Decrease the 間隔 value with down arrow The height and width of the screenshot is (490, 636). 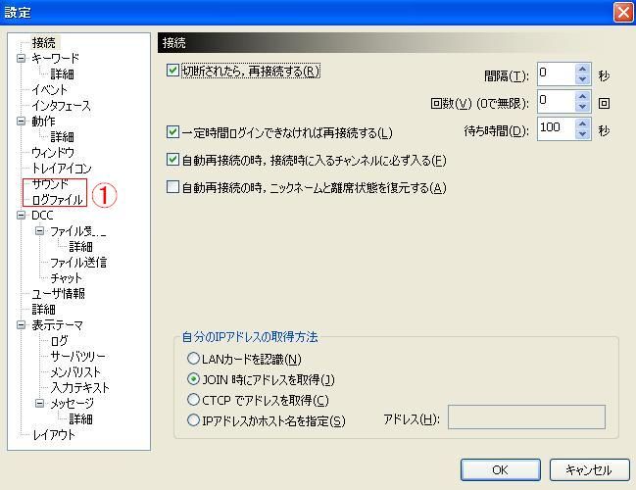point(582,79)
